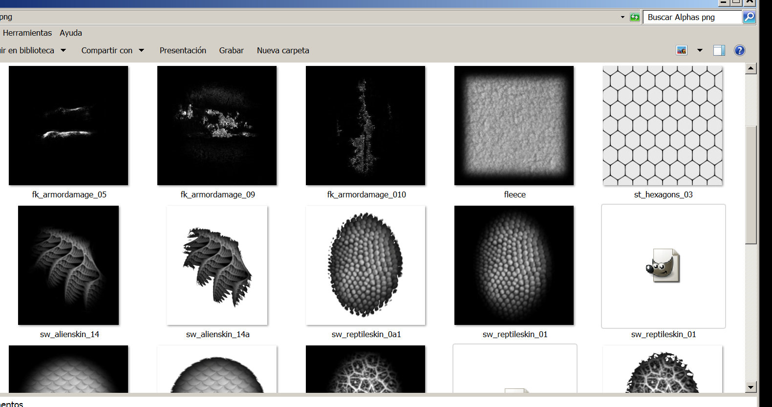
Task: Select the GIMP file icon sw_reptileskin_01
Action: tap(663, 266)
